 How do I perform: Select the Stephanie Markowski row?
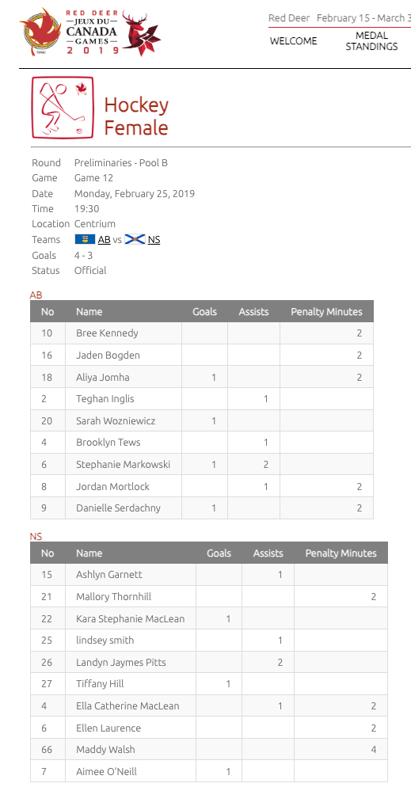click(202, 464)
